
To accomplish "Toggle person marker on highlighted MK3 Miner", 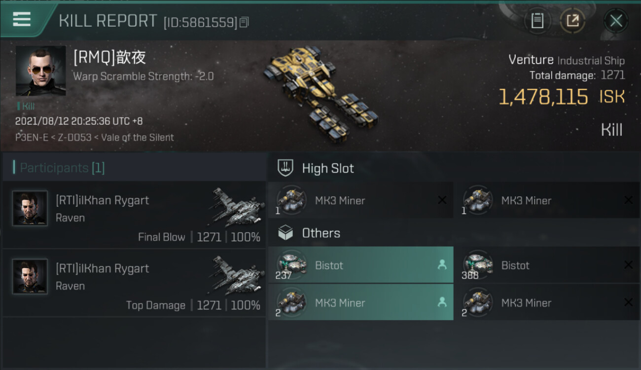I will coord(442,302).
